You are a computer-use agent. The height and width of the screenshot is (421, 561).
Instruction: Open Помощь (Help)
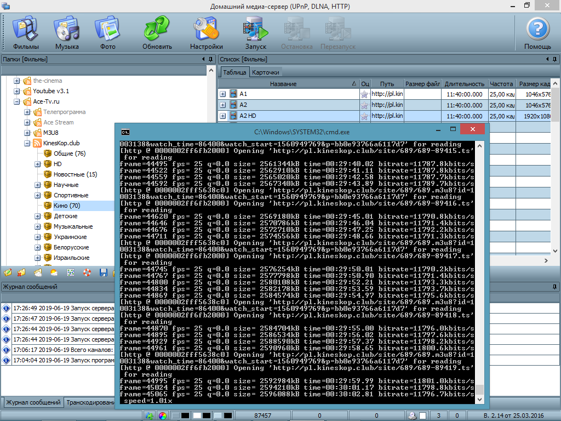click(537, 33)
